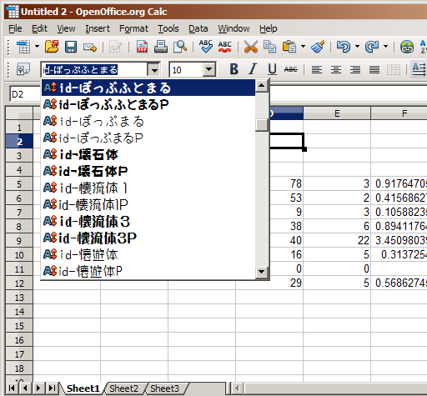Align cell text left

(317, 69)
